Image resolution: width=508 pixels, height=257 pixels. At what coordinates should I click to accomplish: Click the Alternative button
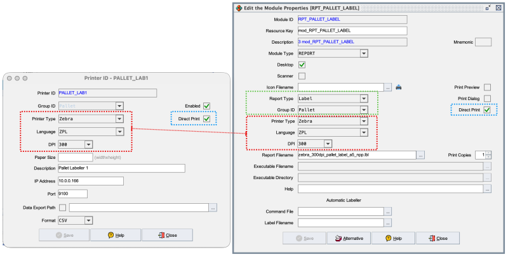click(x=349, y=238)
